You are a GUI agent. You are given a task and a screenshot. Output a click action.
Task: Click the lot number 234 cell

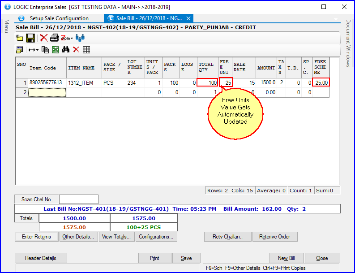(135, 83)
